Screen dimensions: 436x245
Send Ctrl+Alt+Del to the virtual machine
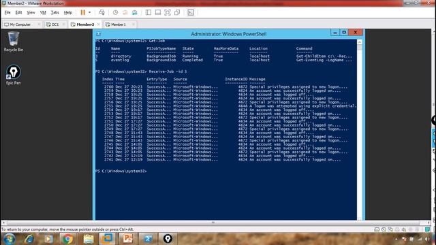102,12
